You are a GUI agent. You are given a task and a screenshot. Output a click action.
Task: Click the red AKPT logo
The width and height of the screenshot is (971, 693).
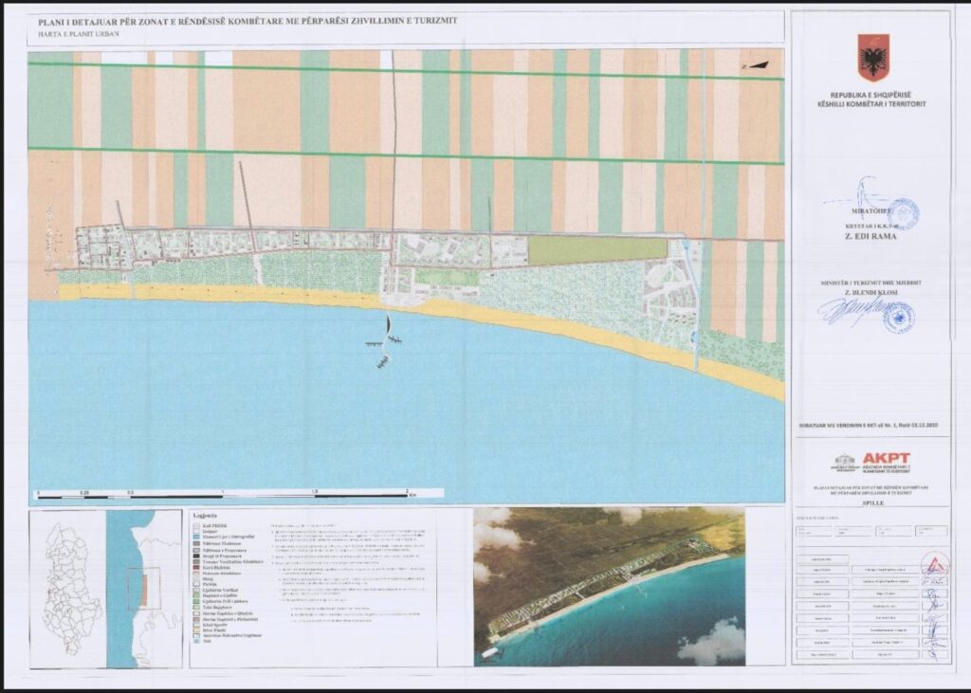point(886,458)
